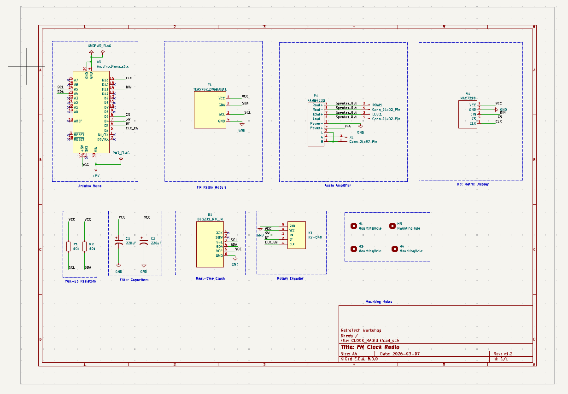Click the SW label on the KY-040 encoder
The width and height of the screenshot is (568, 394).
point(267,233)
